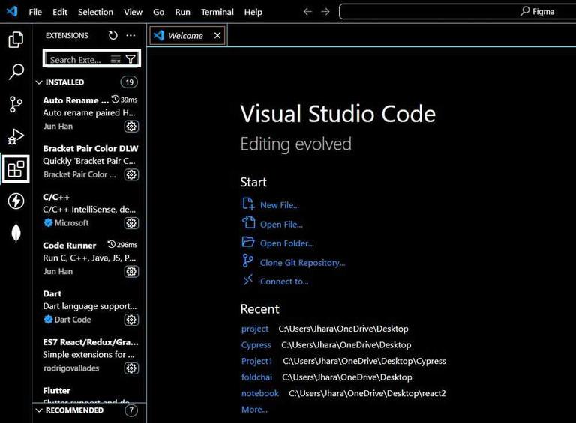Image resolution: width=576 pixels, height=423 pixels.
Task: Open Code Runner manage gear
Action: click(131, 271)
